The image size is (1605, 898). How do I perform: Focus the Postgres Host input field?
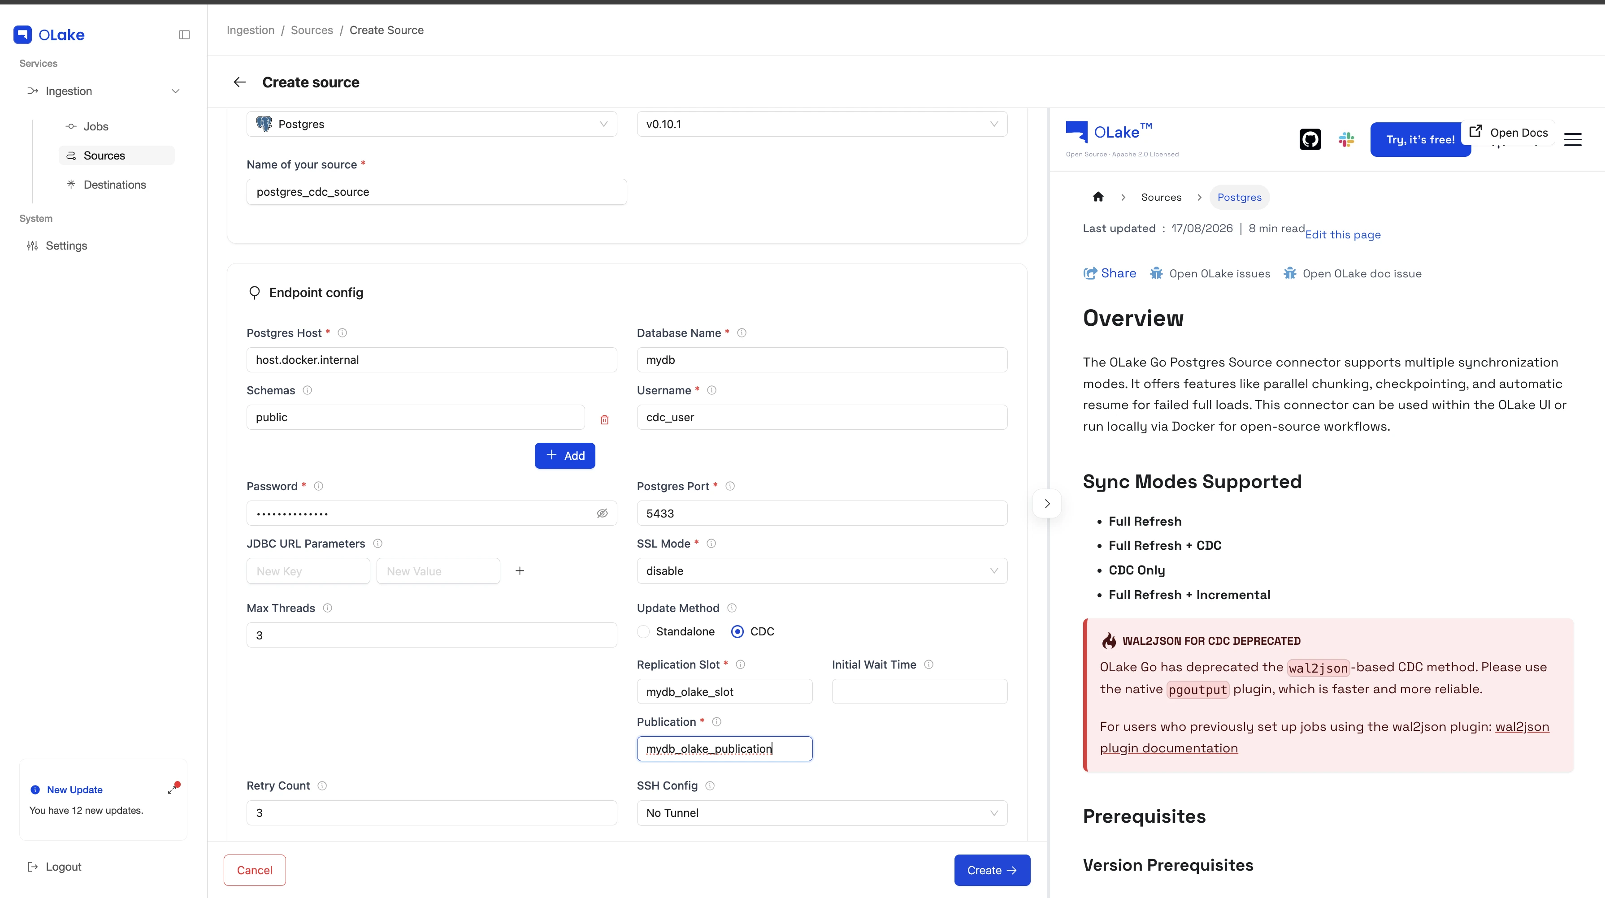tap(431, 360)
